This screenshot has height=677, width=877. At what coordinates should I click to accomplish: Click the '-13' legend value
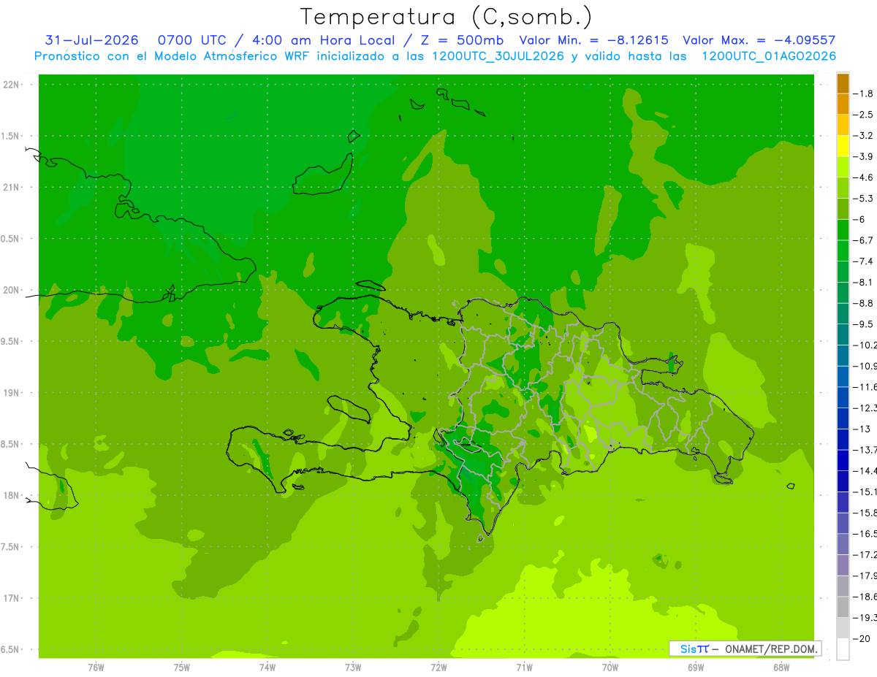(x=862, y=429)
